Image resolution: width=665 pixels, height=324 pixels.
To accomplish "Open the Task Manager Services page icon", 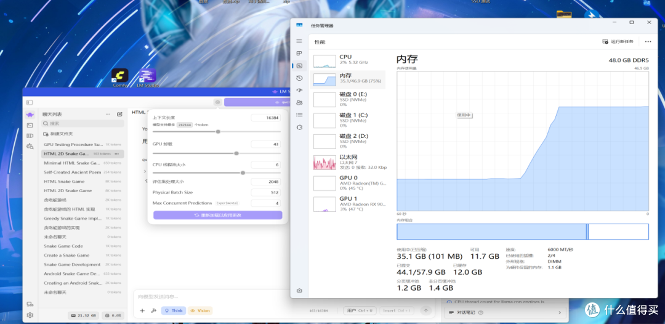I will click(x=299, y=128).
